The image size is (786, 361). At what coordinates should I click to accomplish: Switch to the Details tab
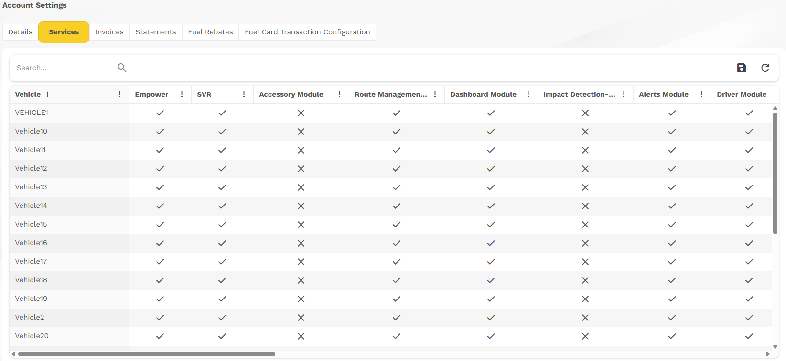(x=21, y=32)
